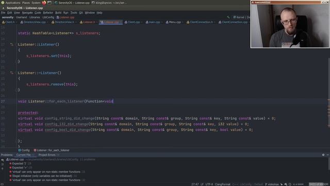Viewport: 330px width, 186px height.
Task: Open the Places menu in the top panel
Action: (26, 3)
